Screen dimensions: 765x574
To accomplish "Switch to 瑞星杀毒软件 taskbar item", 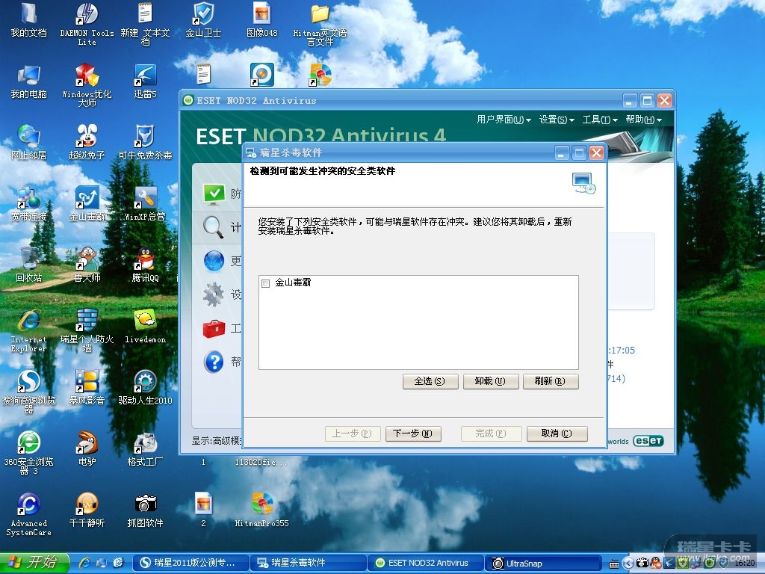I will click(308, 563).
